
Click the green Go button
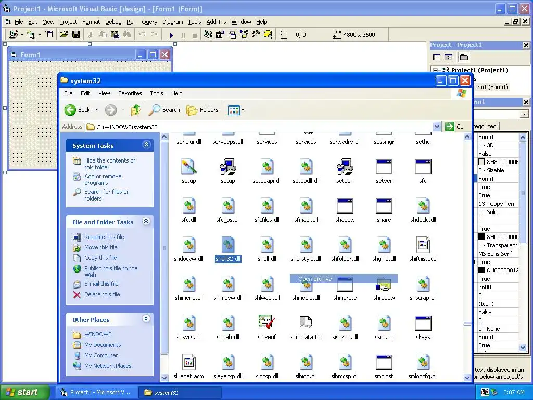click(454, 127)
